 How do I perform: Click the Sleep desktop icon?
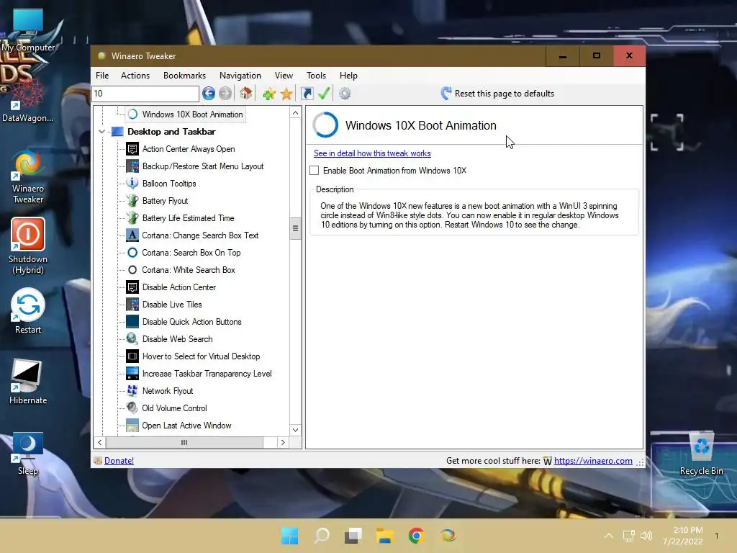tap(28, 454)
